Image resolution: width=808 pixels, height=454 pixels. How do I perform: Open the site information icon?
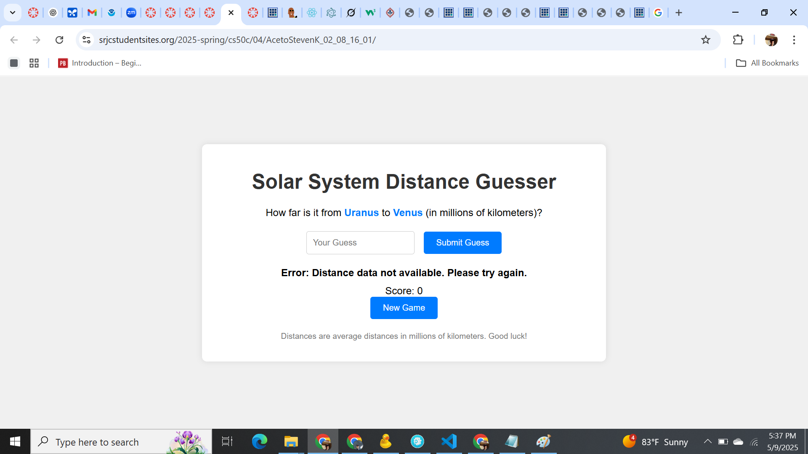click(x=86, y=40)
